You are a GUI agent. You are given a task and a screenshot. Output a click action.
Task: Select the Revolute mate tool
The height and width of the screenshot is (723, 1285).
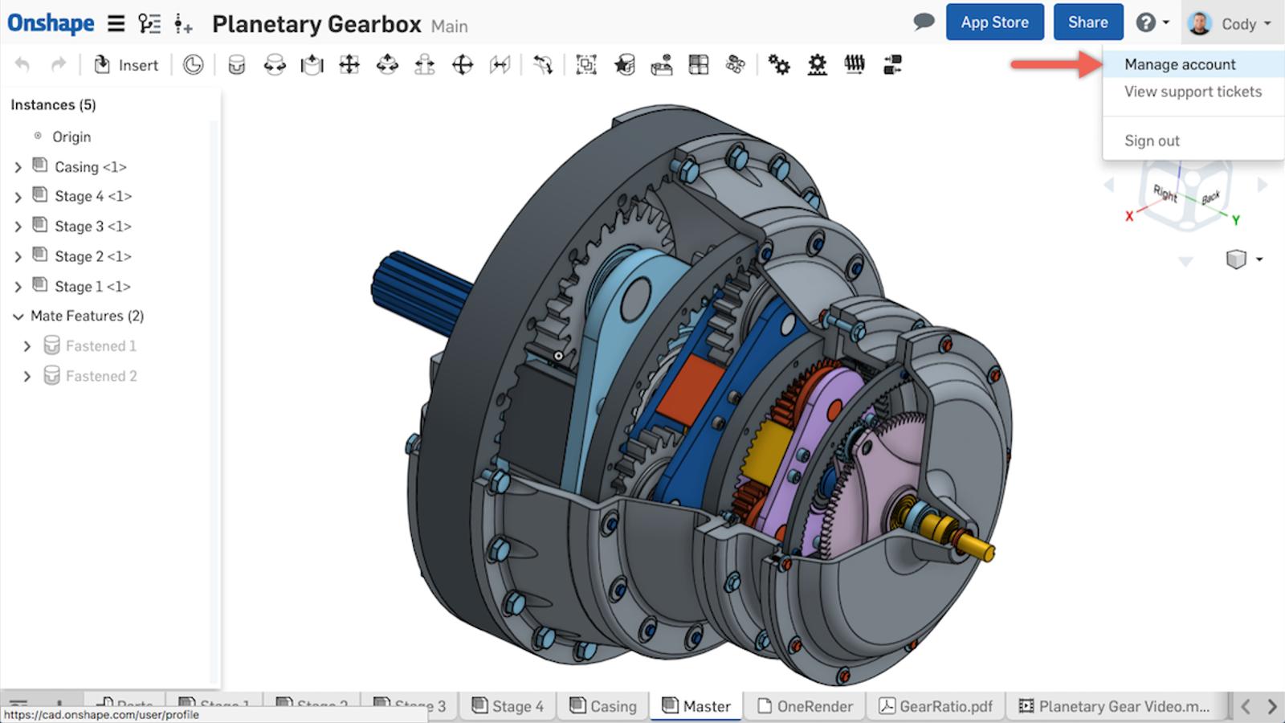point(275,65)
